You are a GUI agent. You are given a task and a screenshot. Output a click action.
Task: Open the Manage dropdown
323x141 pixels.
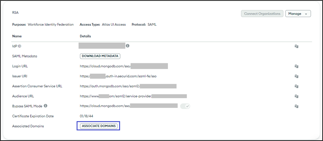click(x=298, y=14)
